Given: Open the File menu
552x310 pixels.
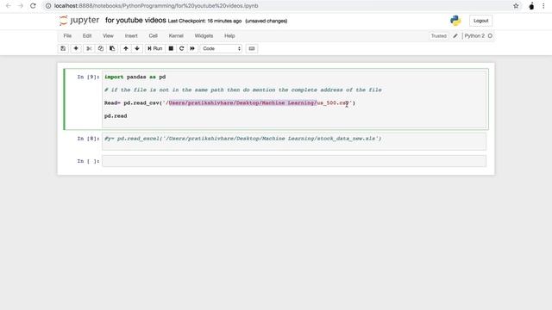Looking at the screenshot, I should [67, 36].
